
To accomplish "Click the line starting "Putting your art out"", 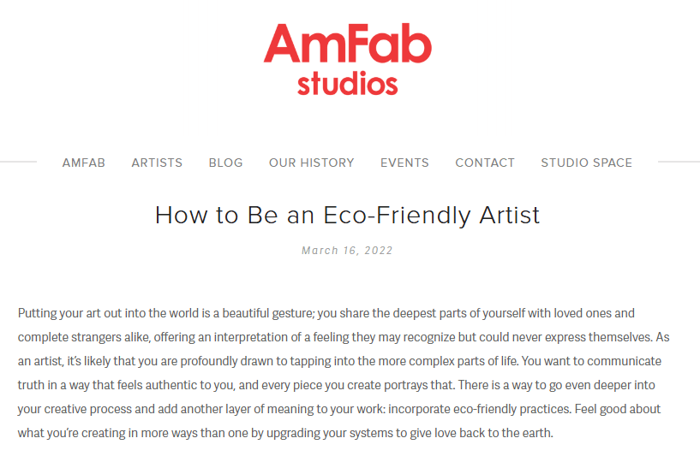I will pos(326,314).
